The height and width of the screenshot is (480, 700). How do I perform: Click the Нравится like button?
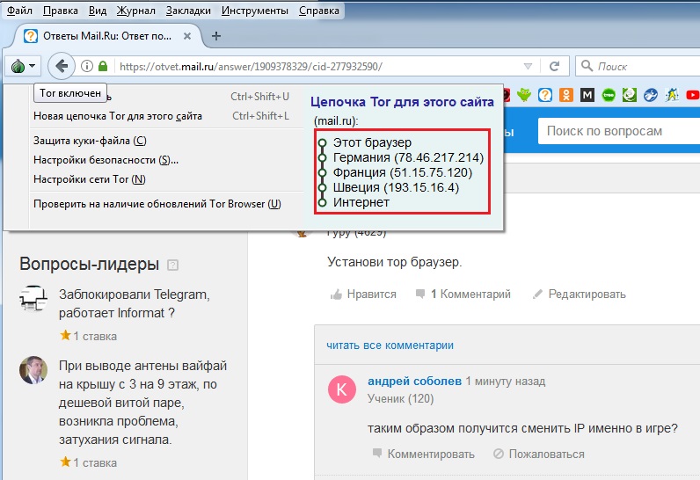tap(363, 294)
